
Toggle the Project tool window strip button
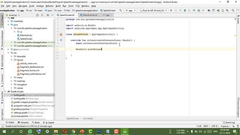pos(2,21)
